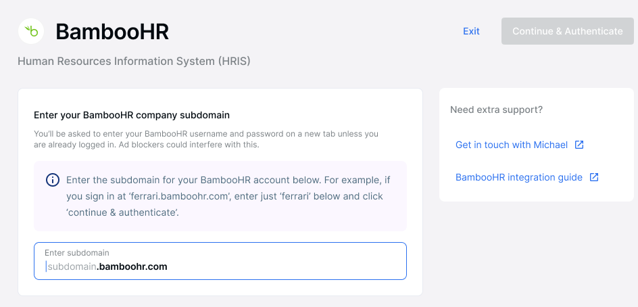Click the .bamboohr.com suffix text
Screen dimensions: 638x307
click(132, 267)
